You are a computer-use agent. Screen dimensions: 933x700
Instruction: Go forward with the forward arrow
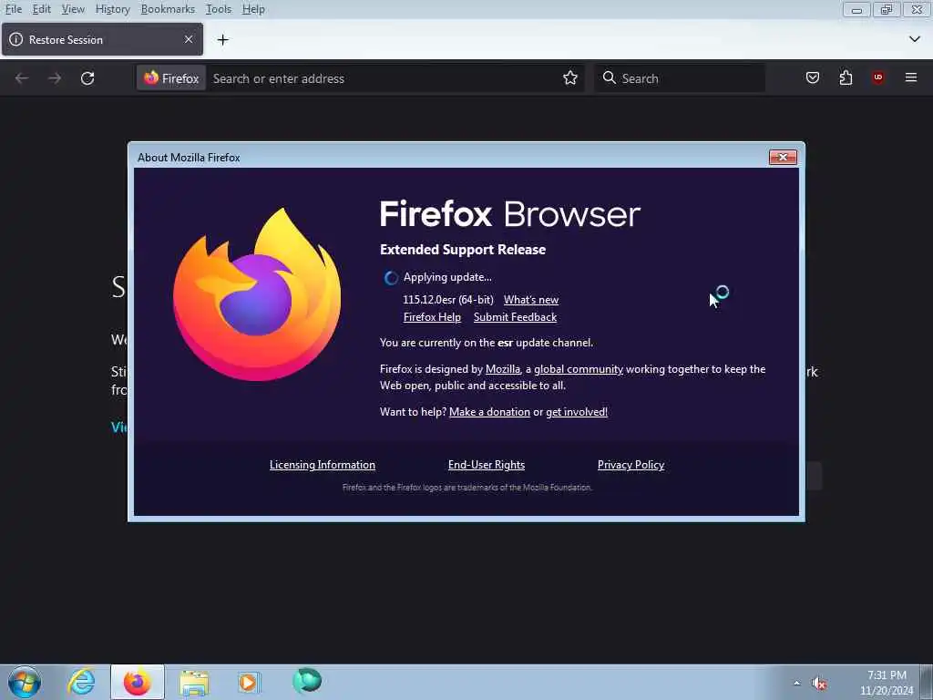point(55,78)
